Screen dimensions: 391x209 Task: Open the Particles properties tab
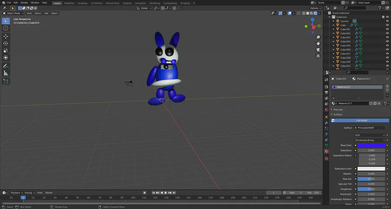pos(326,129)
